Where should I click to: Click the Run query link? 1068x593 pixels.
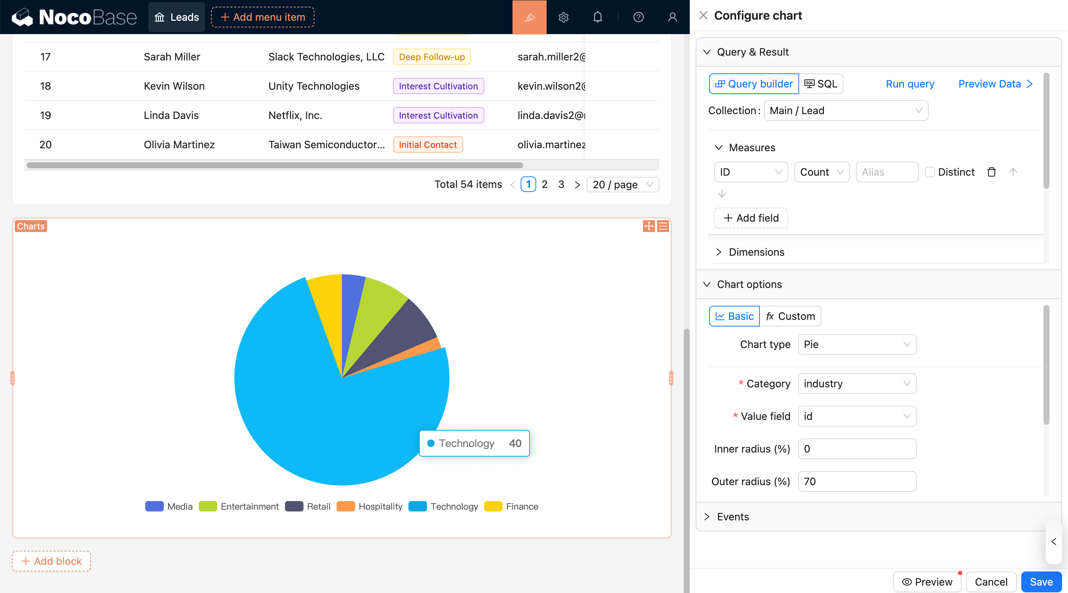pos(910,84)
